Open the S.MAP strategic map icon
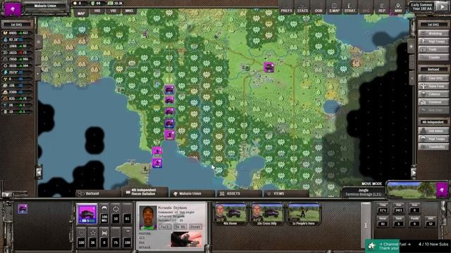Image resolution: width=451 pixels, height=253 pixels. coord(334,8)
